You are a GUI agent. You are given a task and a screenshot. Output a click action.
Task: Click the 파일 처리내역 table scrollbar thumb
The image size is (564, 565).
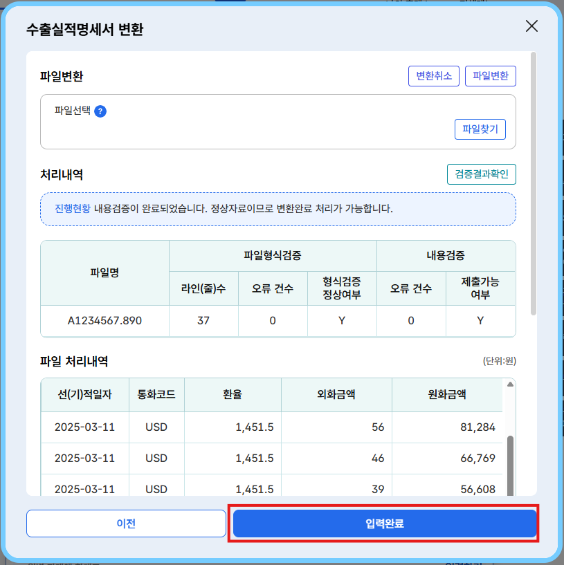(x=510, y=465)
